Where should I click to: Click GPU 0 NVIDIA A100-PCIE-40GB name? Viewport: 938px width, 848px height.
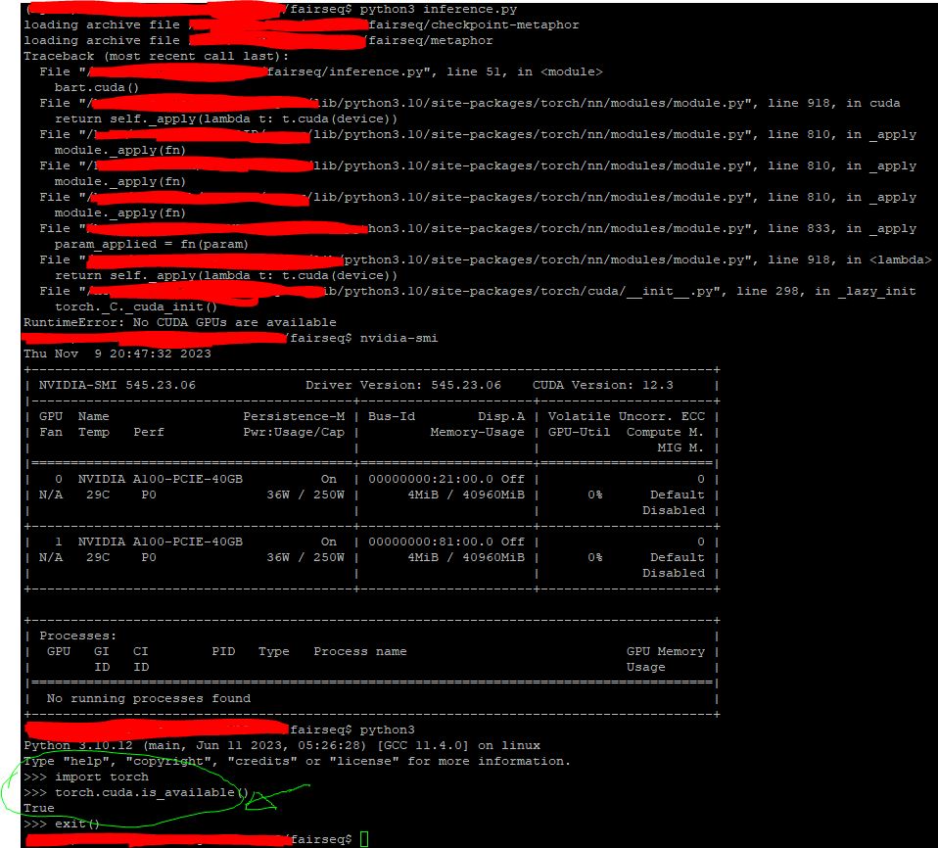pos(160,479)
